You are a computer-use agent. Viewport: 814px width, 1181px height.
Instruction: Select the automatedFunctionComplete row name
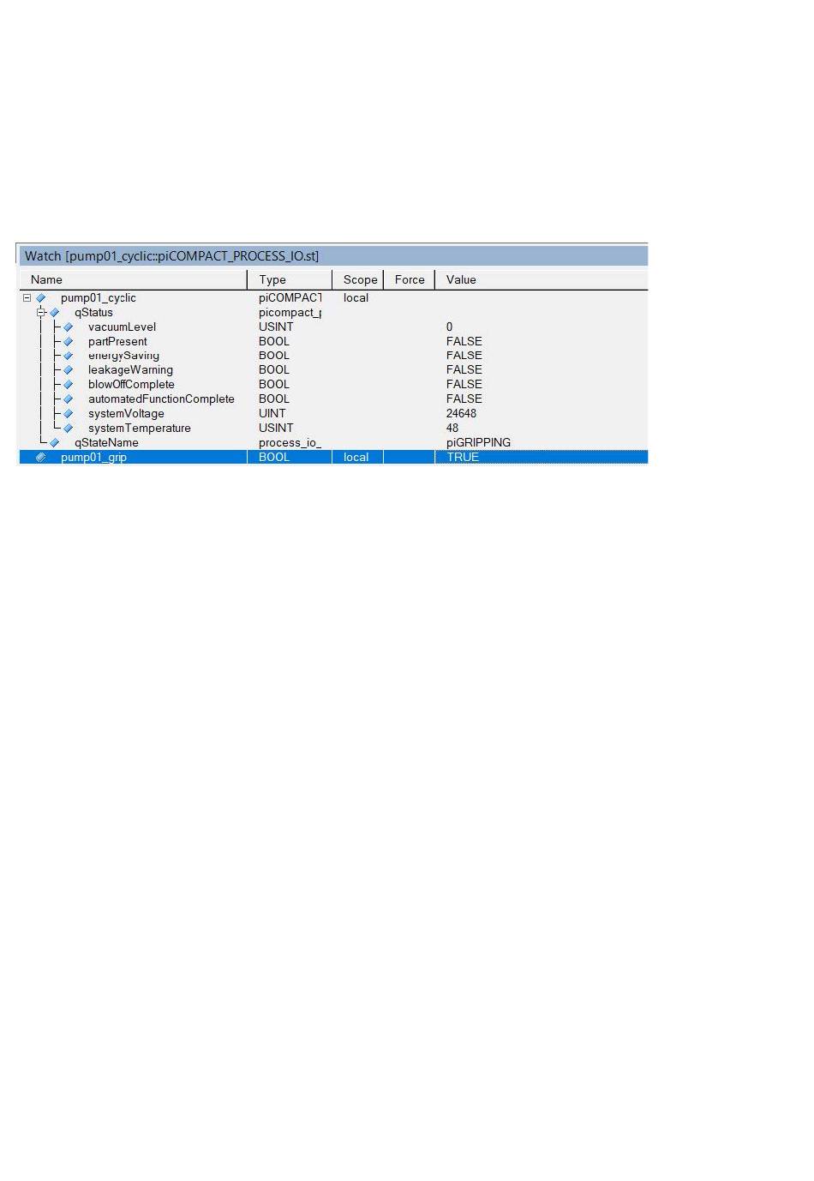tap(161, 399)
